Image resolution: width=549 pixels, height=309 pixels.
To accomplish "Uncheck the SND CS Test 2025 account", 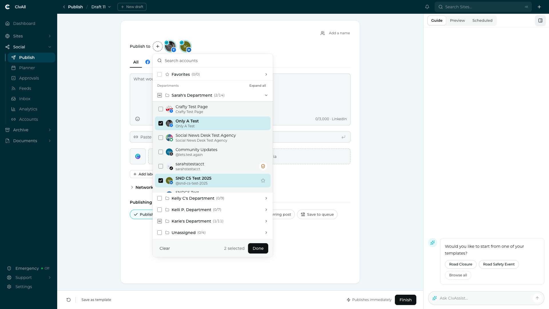I will click(161, 181).
